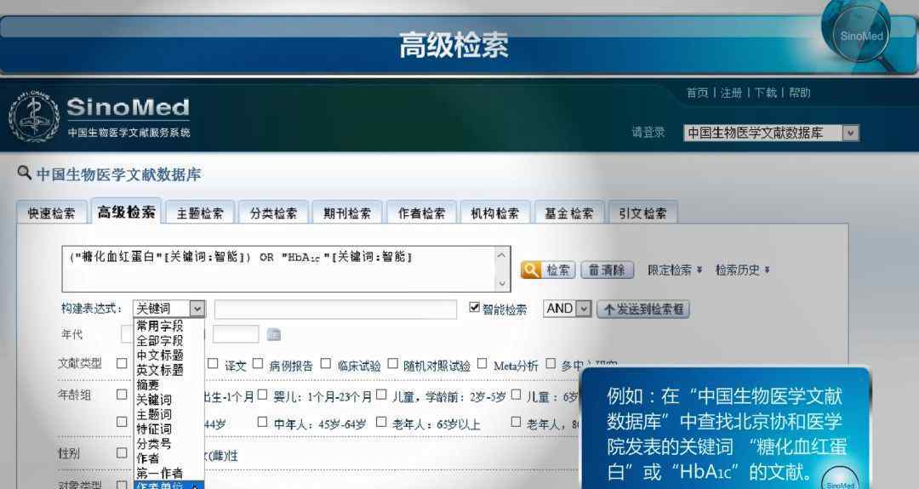The image size is (919, 489).
Task: Open the AND operator dropdown
Action: 567,309
